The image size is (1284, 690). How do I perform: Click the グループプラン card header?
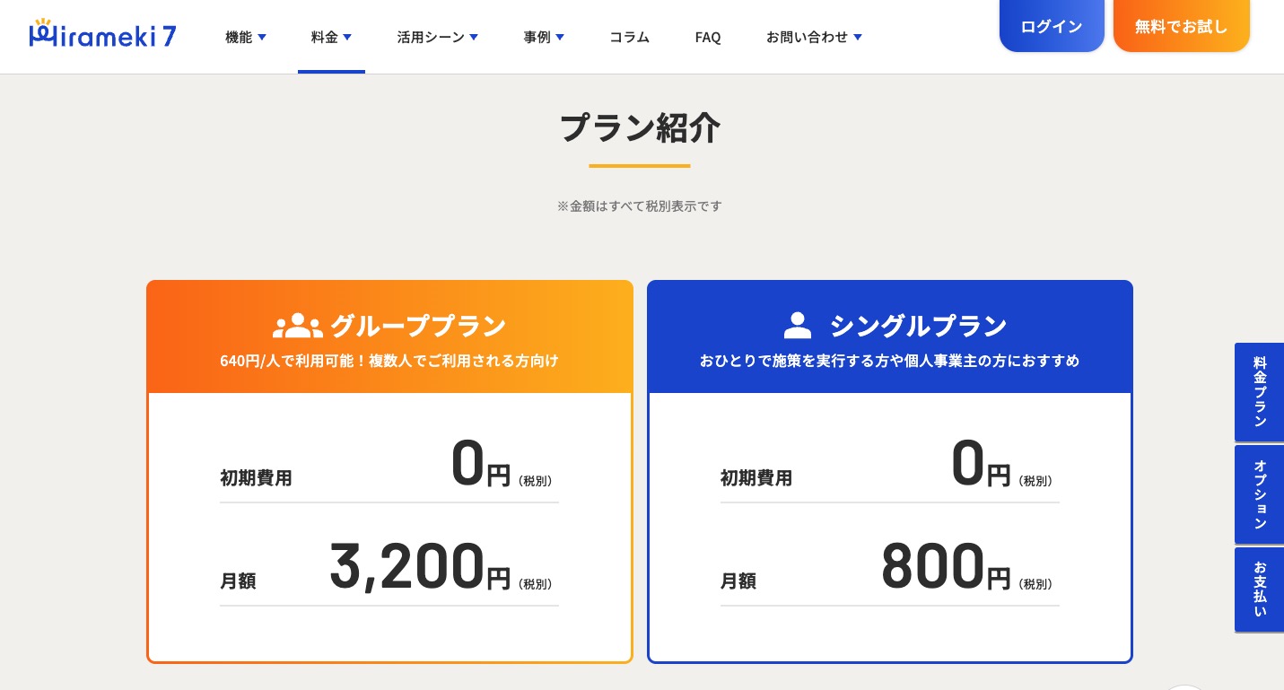click(389, 337)
